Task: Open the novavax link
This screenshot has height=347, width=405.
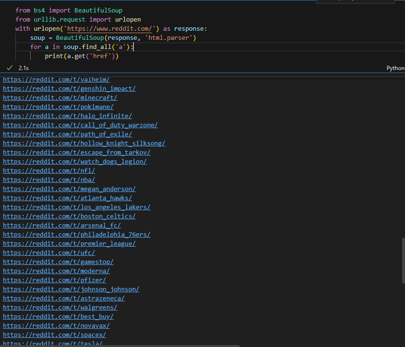Action: pos(56,325)
